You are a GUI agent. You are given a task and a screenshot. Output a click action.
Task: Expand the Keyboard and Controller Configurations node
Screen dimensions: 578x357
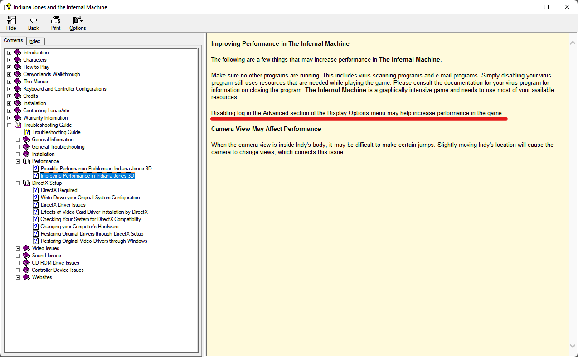click(x=9, y=89)
